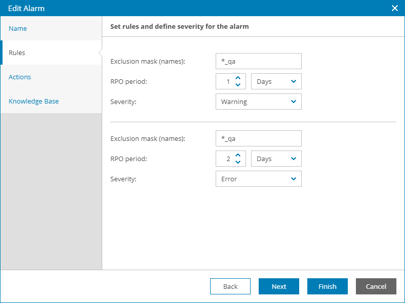Go to the Actions step
Image resolution: width=405 pixels, height=303 pixels.
click(x=20, y=77)
